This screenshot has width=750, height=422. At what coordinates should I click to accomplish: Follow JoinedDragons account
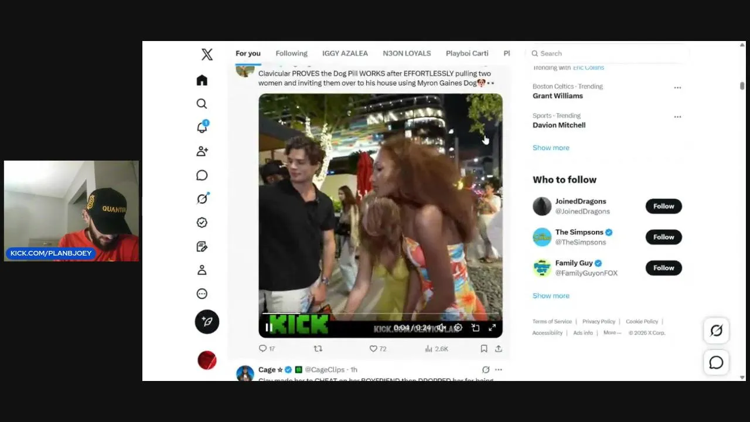pos(664,206)
